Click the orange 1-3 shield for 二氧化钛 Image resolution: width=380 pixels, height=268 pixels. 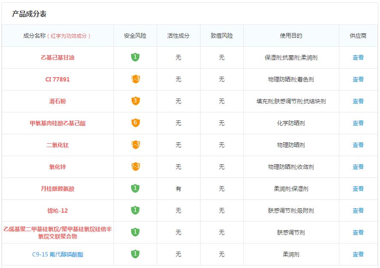point(135,145)
